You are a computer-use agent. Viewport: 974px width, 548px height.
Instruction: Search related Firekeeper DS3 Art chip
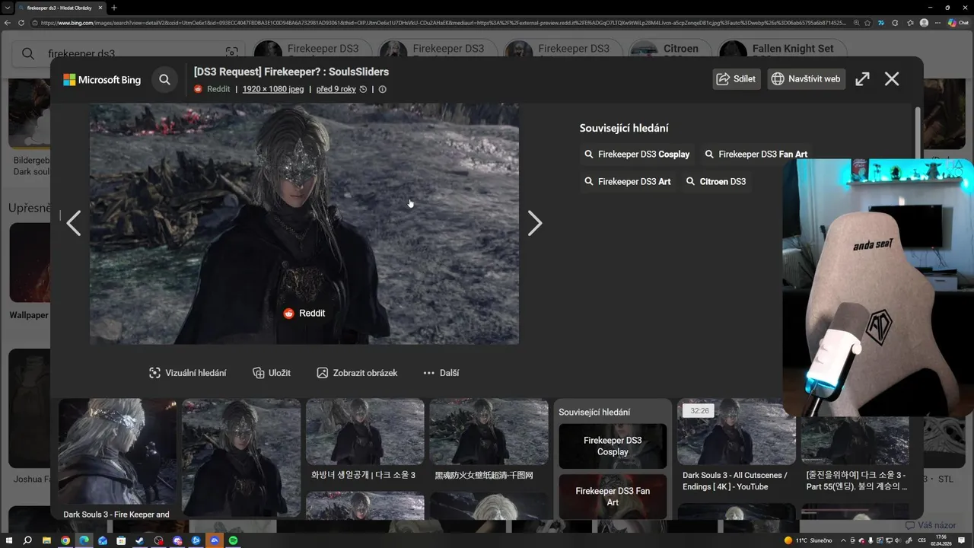[628, 182]
